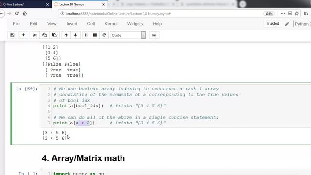Image resolution: width=311 pixels, height=175 pixels.
Task: Open the Pocket save icon
Action: [x=290, y=14]
